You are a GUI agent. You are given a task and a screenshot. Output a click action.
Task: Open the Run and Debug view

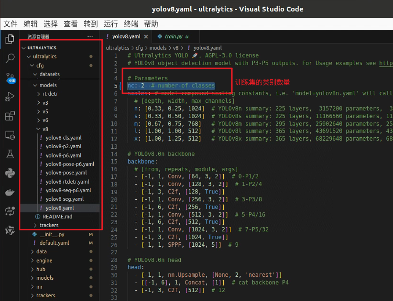click(x=10, y=97)
